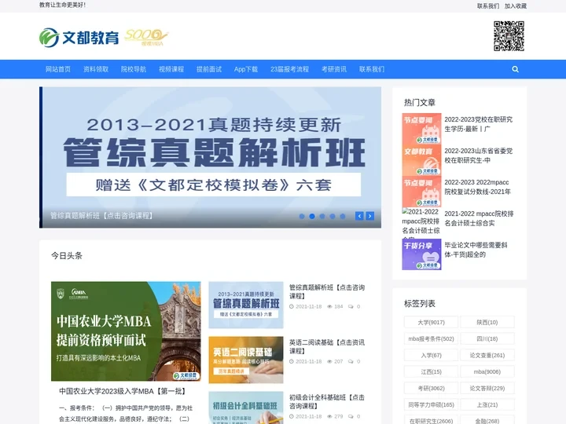Click banner caption 管综真题解析班【点击咨询课程】
Screen dimensions: 566x424
tap(101, 216)
